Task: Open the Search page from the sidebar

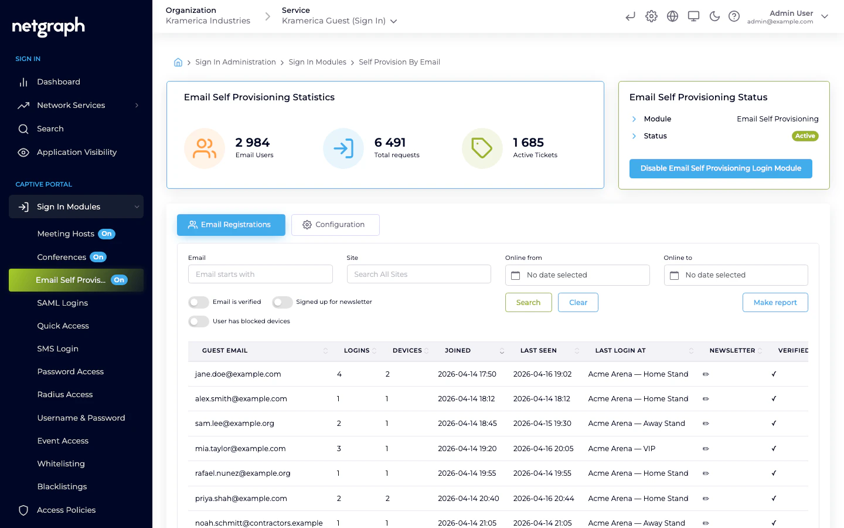Action: (50, 128)
